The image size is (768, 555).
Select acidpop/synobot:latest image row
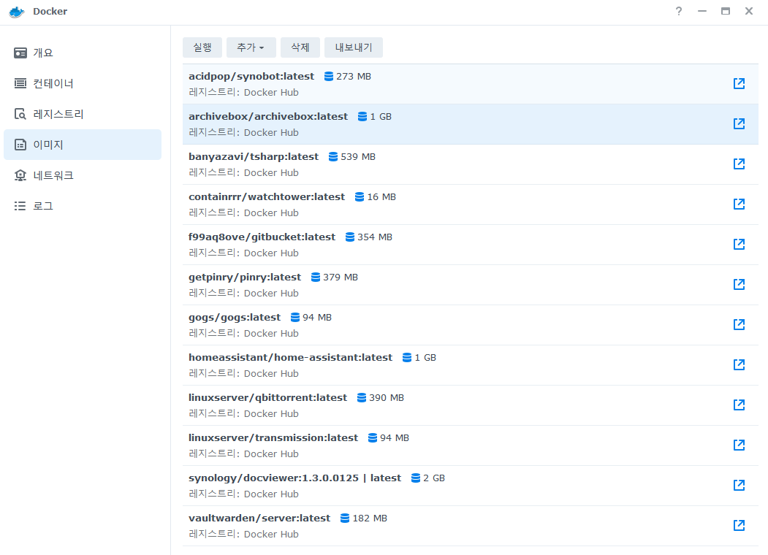coord(470,84)
